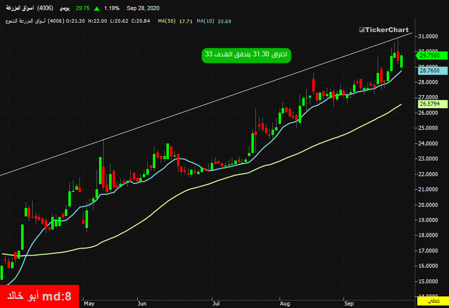
Task: Click the stock symbol 4006 in header
Action: pyautogui.click(x=45, y=9)
